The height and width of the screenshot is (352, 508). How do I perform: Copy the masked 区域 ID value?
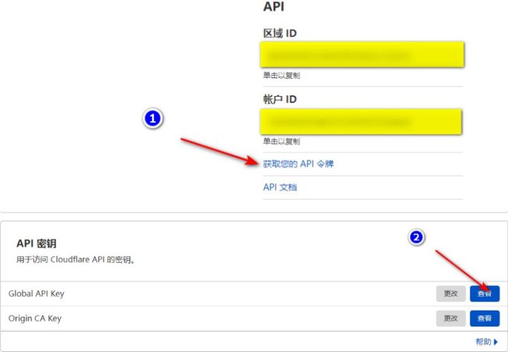[x=362, y=55]
